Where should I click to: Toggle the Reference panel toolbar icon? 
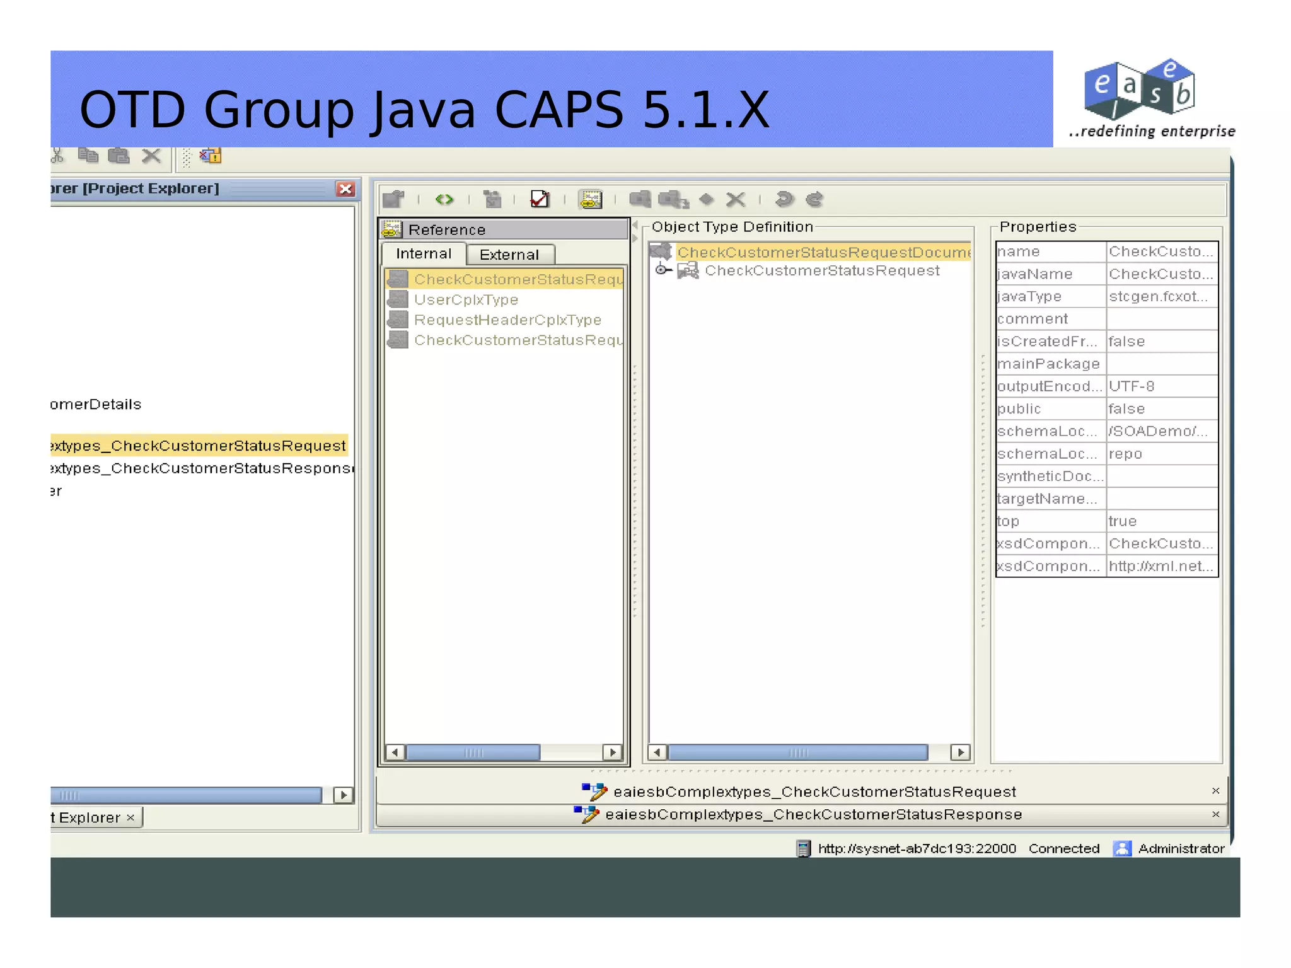pyautogui.click(x=591, y=199)
